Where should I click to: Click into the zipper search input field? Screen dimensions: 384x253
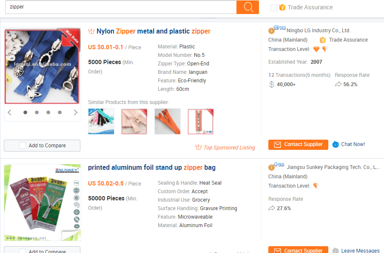click(121, 7)
